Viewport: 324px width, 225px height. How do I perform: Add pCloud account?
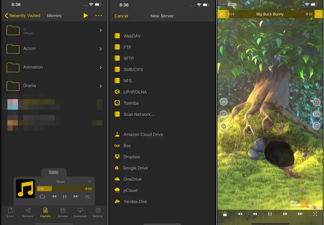point(162,190)
